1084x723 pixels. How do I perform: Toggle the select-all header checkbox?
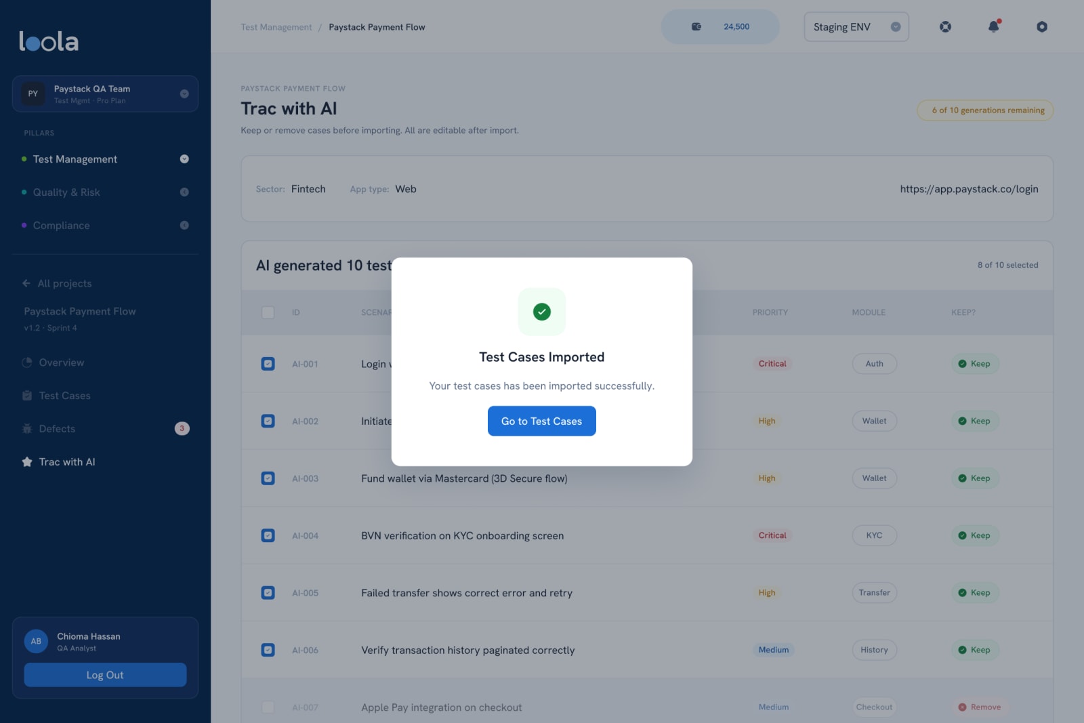(x=268, y=312)
